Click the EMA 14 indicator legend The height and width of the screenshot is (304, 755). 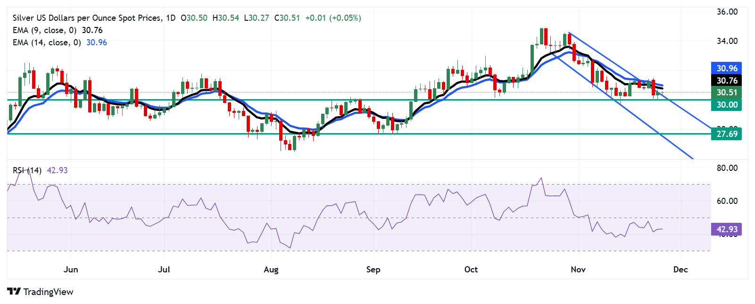tap(60, 42)
